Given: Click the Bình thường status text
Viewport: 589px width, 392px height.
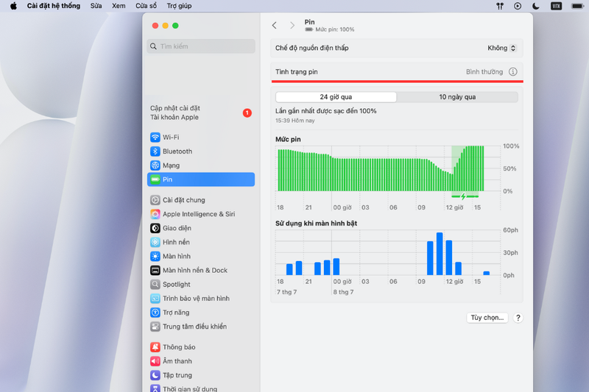Looking at the screenshot, I should click(484, 71).
